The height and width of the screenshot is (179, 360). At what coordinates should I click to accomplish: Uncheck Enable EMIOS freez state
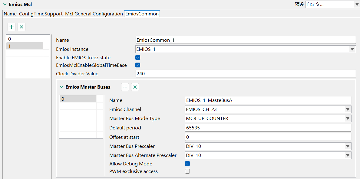click(x=138, y=57)
